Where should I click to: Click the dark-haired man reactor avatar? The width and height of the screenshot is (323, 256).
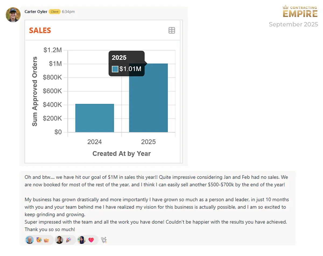coord(59,240)
